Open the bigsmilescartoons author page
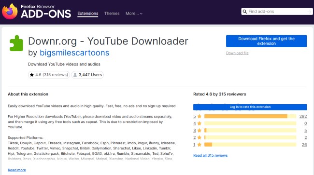314x175 pixels. [x=74, y=53]
